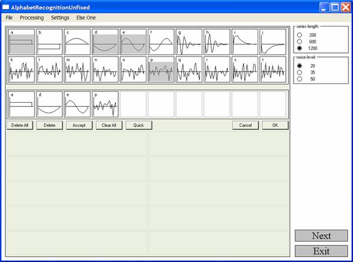The image size is (353, 262).
Task: Click chosen signal p in the lower row
Action: (105, 104)
